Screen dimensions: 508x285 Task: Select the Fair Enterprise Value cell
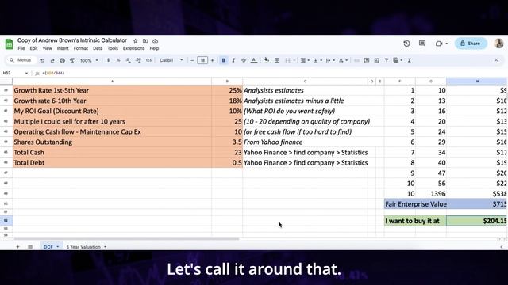tap(415, 204)
